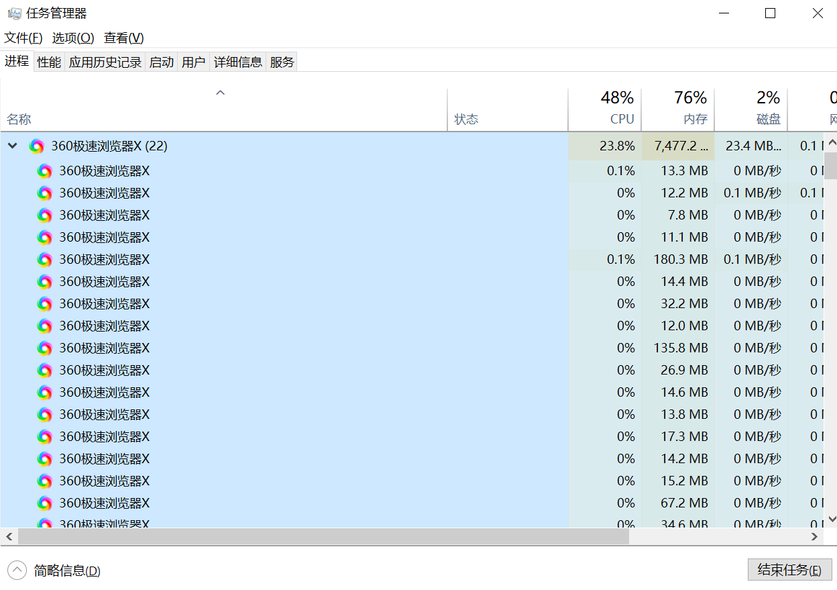This screenshot has width=837, height=590.
Task: Open the 选项(O) menu
Action: [73, 38]
